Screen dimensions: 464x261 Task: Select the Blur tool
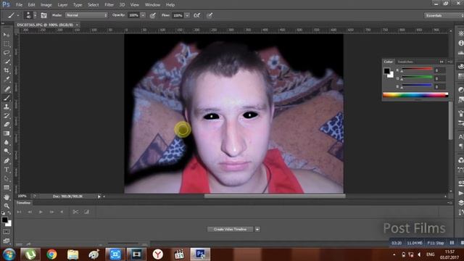tap(7, 142)
